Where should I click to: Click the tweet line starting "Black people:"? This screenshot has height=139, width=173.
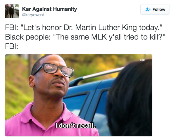tap(85, 37)
